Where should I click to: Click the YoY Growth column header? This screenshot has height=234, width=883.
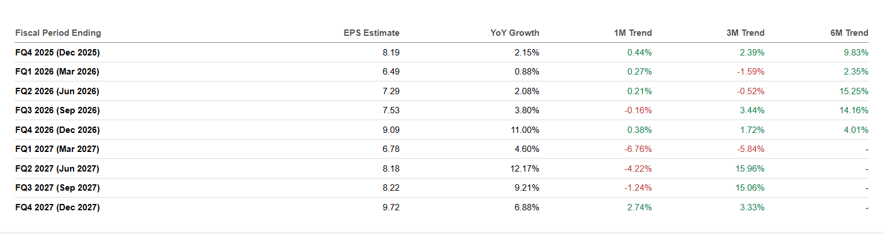click(x=515, y=33)
